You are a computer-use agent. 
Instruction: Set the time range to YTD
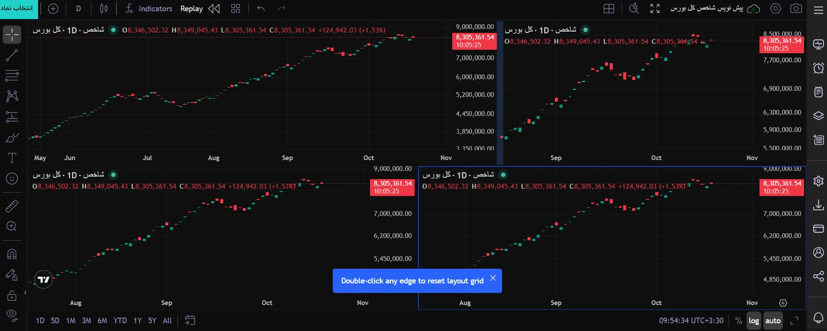tap(120, 321)
